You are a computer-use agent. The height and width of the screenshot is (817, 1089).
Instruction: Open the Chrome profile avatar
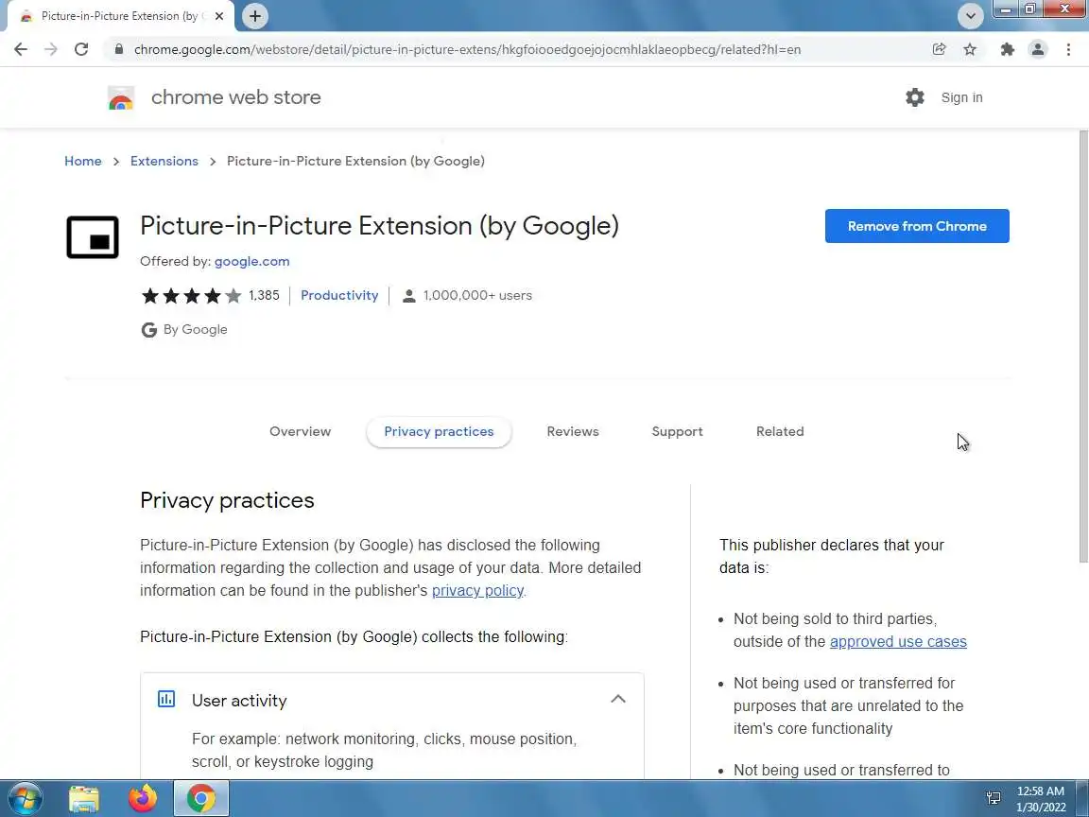[x=1038, y=49]
